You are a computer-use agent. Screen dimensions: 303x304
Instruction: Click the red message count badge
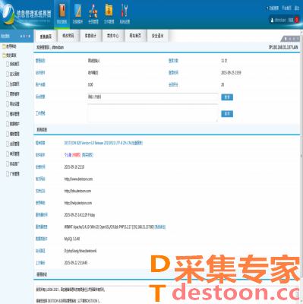[297, 20]
